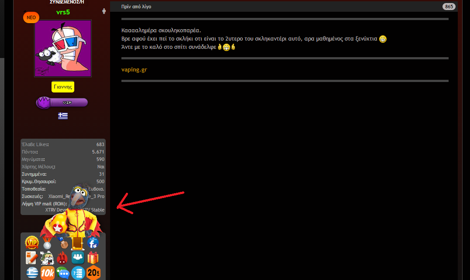Click the Facebook like badge
Viewport: 470px width, 280px height.
pos(93,242)
